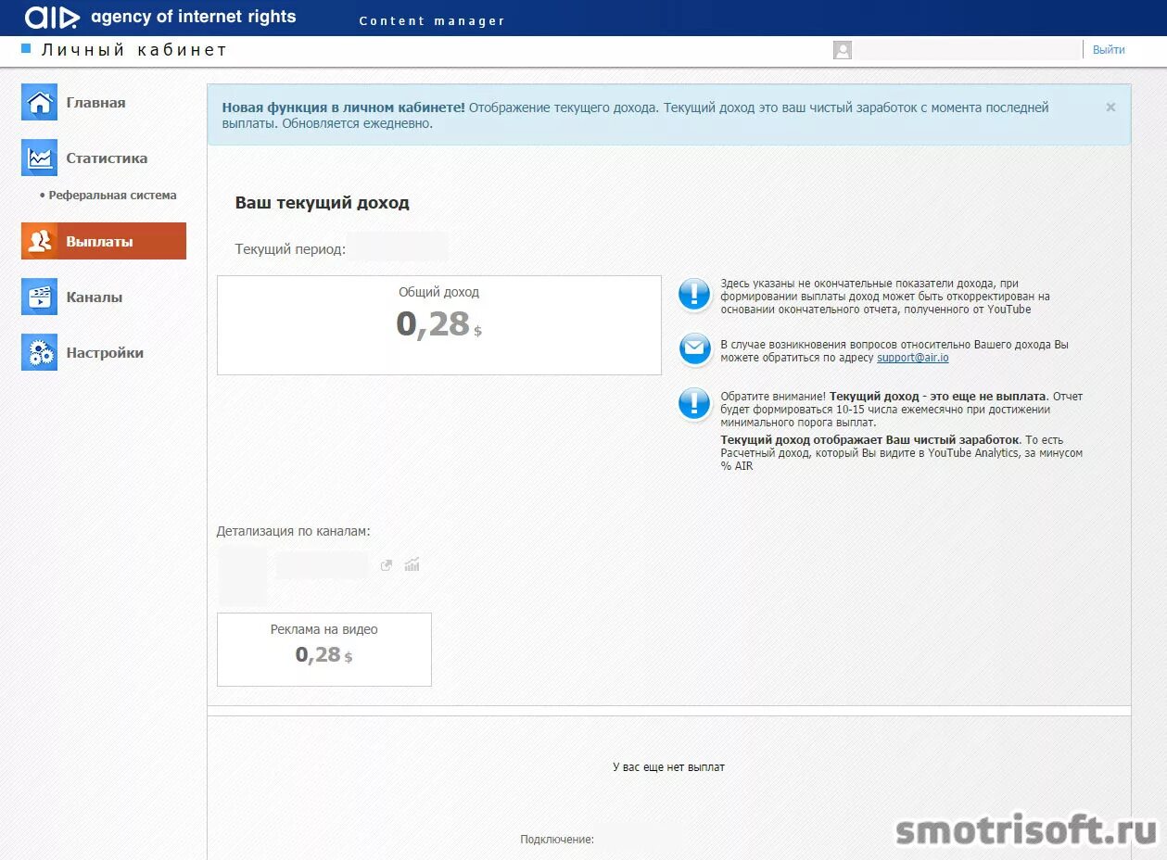This screenshot has width=1167, height=860.
Task: Open Статистика menu item
Action: click(107, 158)
